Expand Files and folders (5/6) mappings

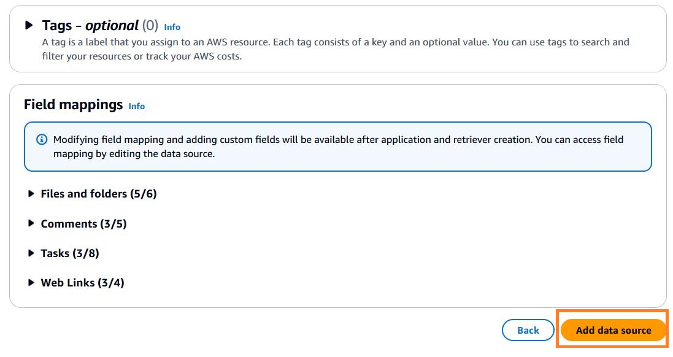(x=31, y=193)
